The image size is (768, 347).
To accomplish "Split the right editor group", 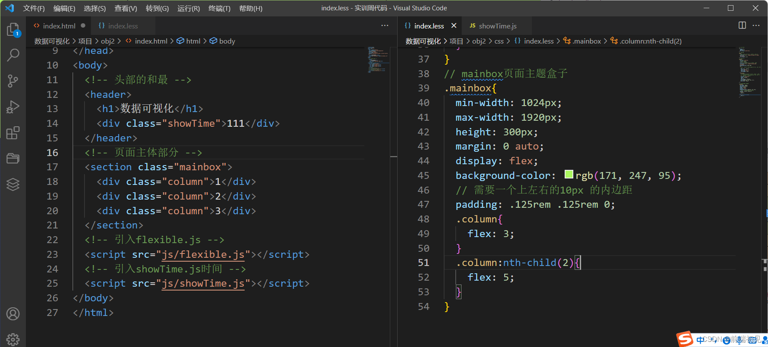I will (742, 25).
